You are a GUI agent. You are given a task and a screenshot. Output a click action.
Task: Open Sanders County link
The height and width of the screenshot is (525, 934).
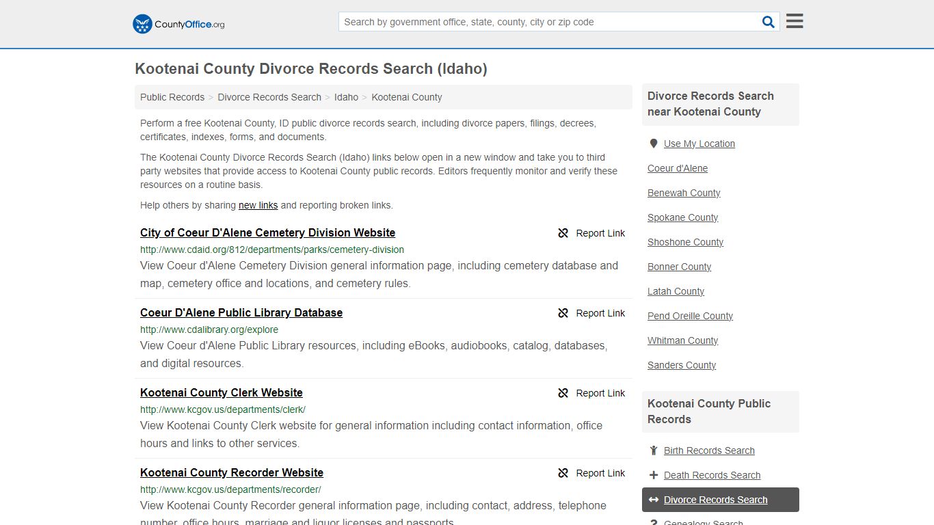click(682, 365)
